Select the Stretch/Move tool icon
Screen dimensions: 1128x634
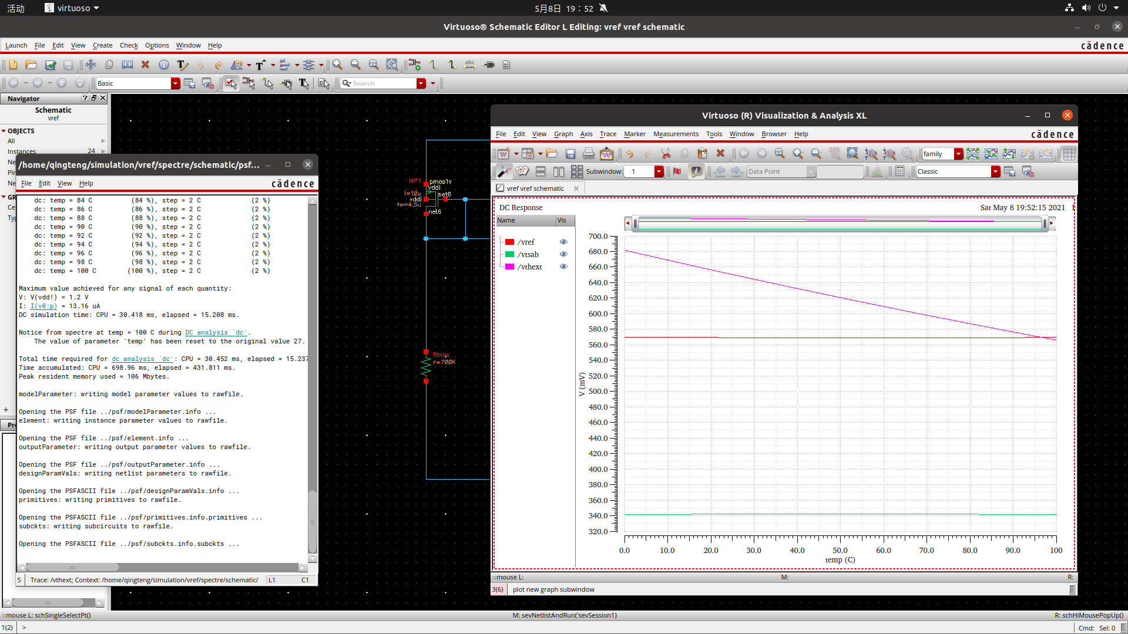[90, 65]
